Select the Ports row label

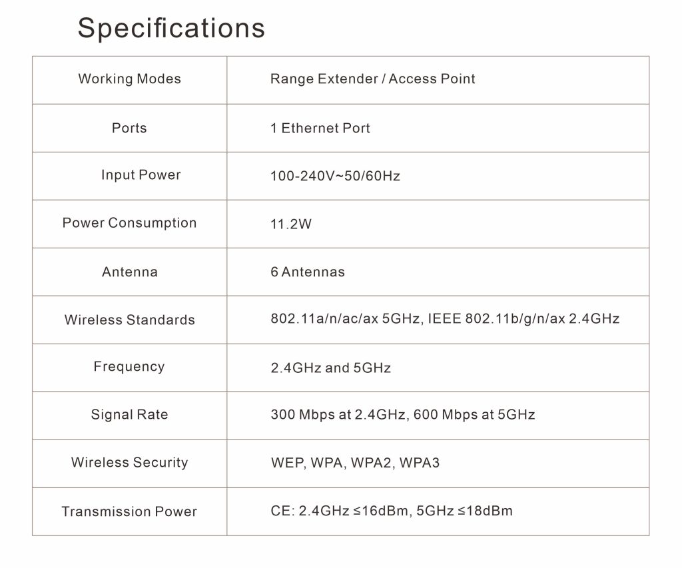129,128
